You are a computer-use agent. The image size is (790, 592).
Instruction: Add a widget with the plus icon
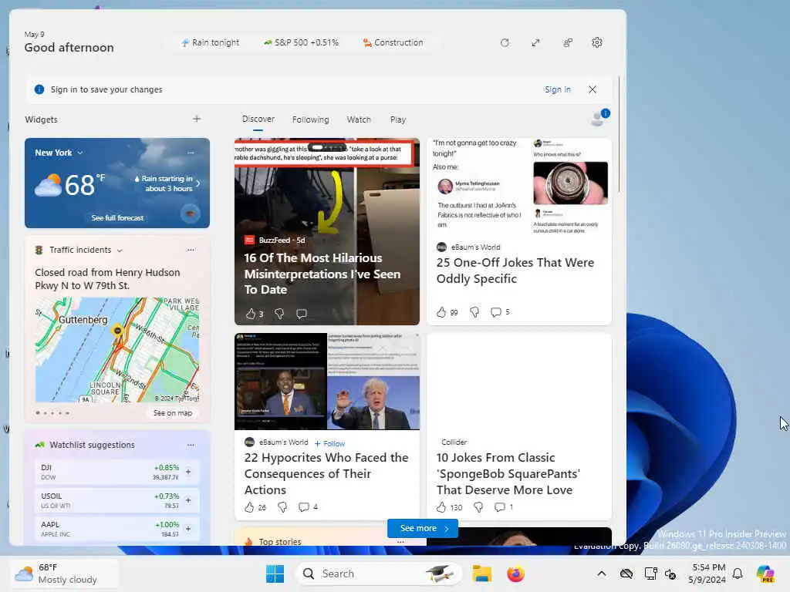click(x=197, y=119)
